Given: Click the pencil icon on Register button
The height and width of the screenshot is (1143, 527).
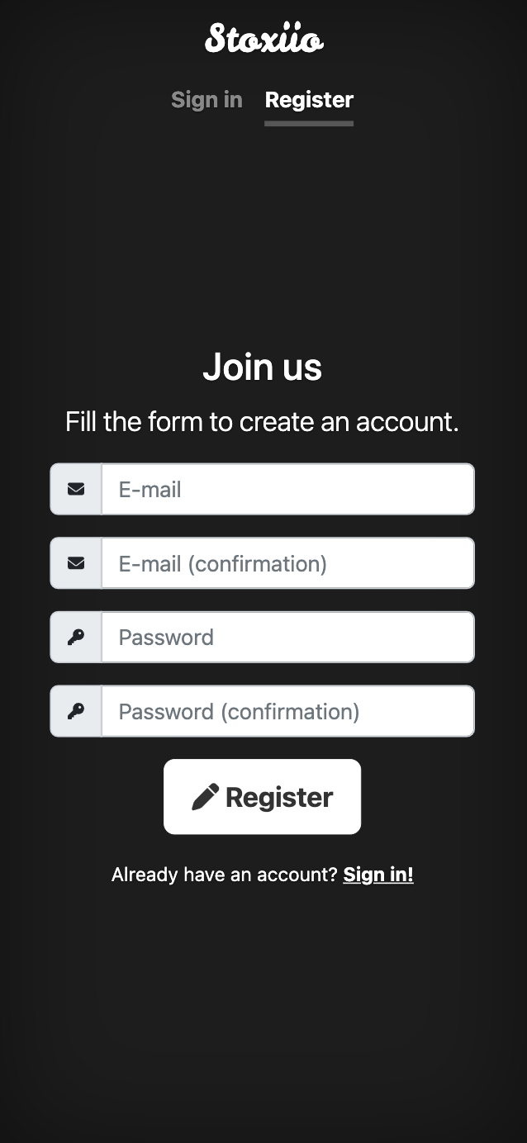Looking at the screenshot, I should tap(205, 797).
